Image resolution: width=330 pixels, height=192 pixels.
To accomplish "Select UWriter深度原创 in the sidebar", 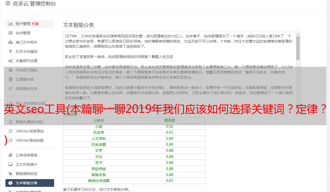I will (x=30, y=131).
